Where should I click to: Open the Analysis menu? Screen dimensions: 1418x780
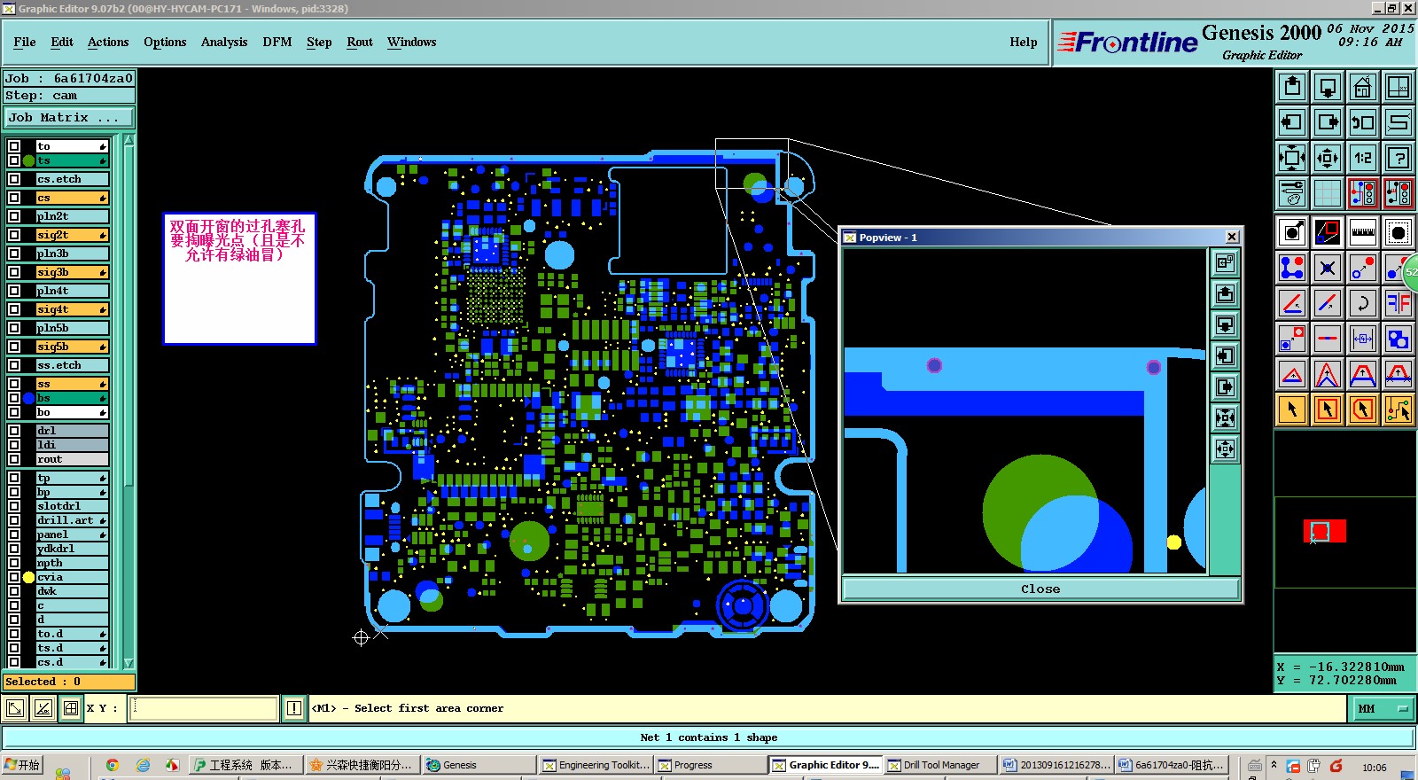click(x=224, y=42)
